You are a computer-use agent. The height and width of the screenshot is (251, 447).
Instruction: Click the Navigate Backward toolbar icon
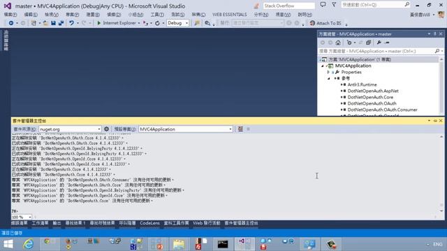coord(11,23)
